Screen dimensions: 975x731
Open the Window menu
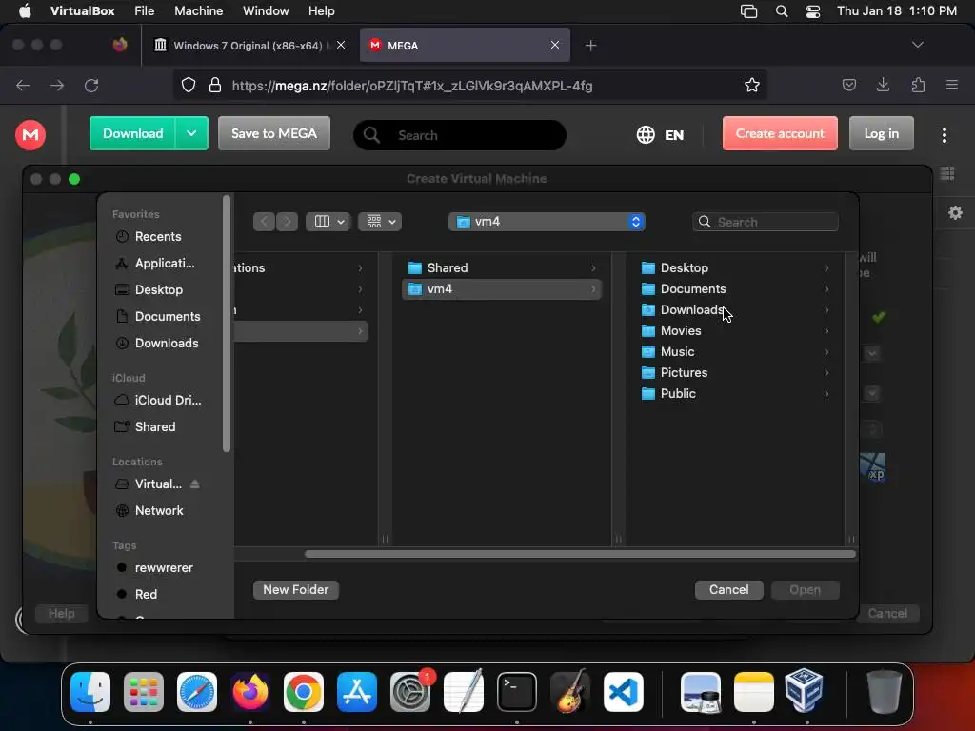click(266, 11)
